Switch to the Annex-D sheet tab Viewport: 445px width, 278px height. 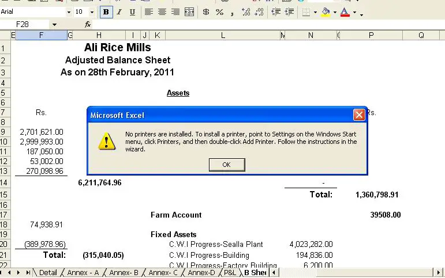(x=201, y=273)
